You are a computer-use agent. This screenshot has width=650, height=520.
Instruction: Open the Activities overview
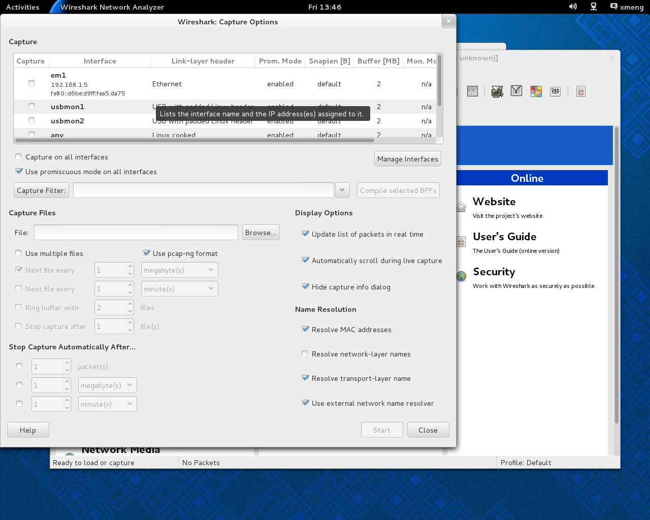point(23,7)
